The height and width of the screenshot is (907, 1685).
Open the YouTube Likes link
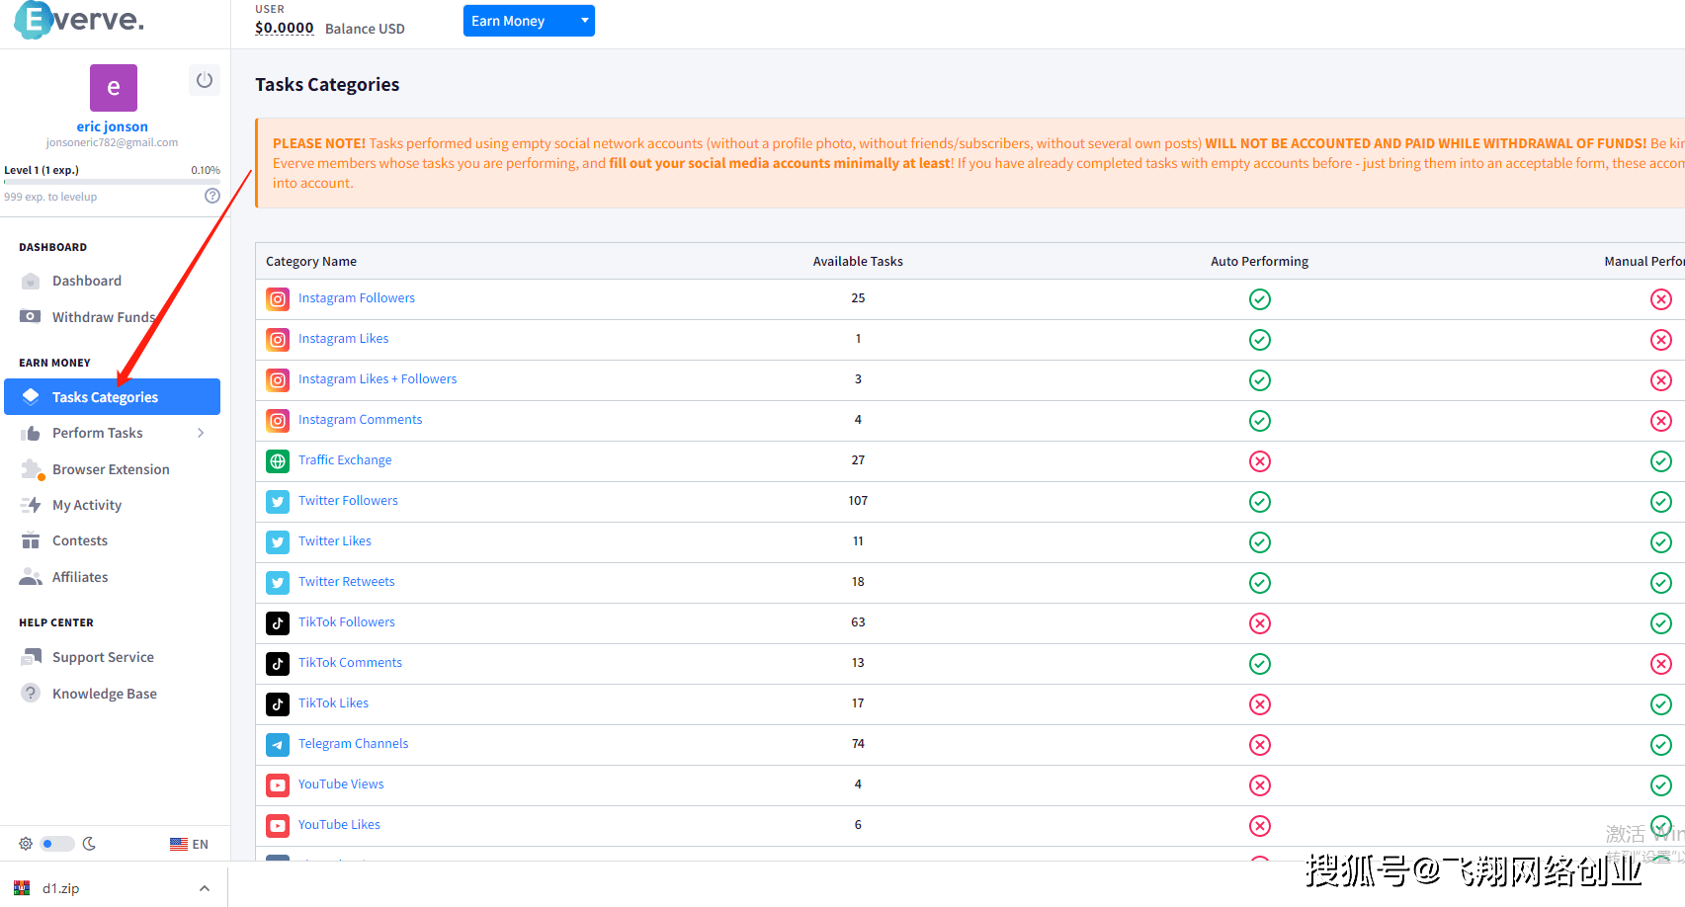click(339, 824)
